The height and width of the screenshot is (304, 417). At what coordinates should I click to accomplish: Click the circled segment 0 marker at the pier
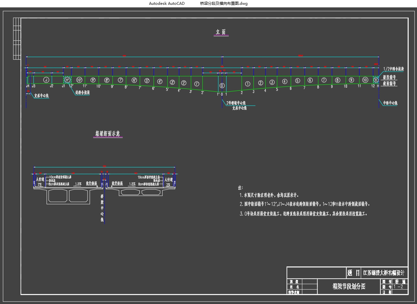click(x=222, y=86)
